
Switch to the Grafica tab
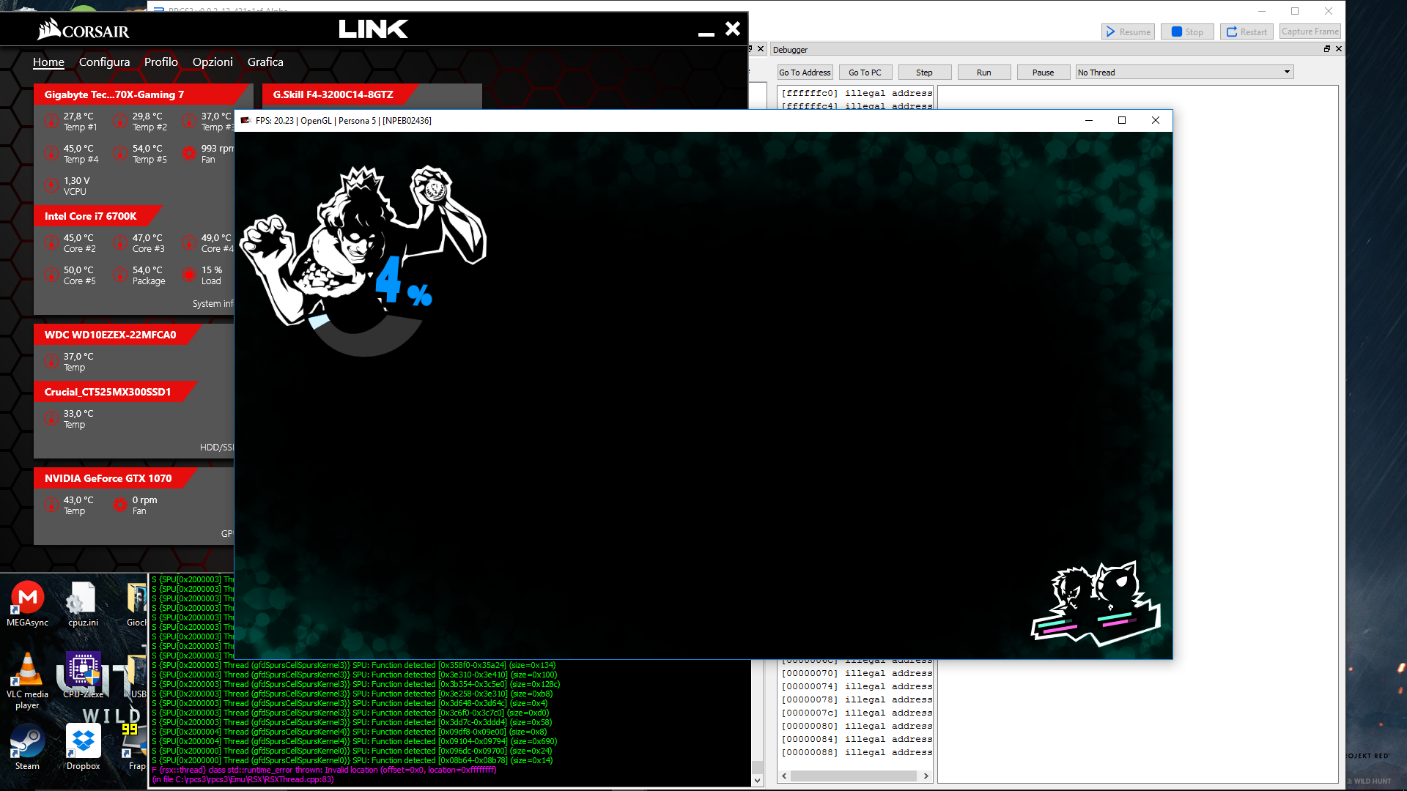265,62
